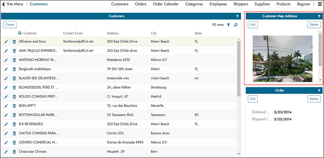This screenshot has height=158, width=324.
Task: Collapse the Order panel with header arrow
Action: click(319, 90)
